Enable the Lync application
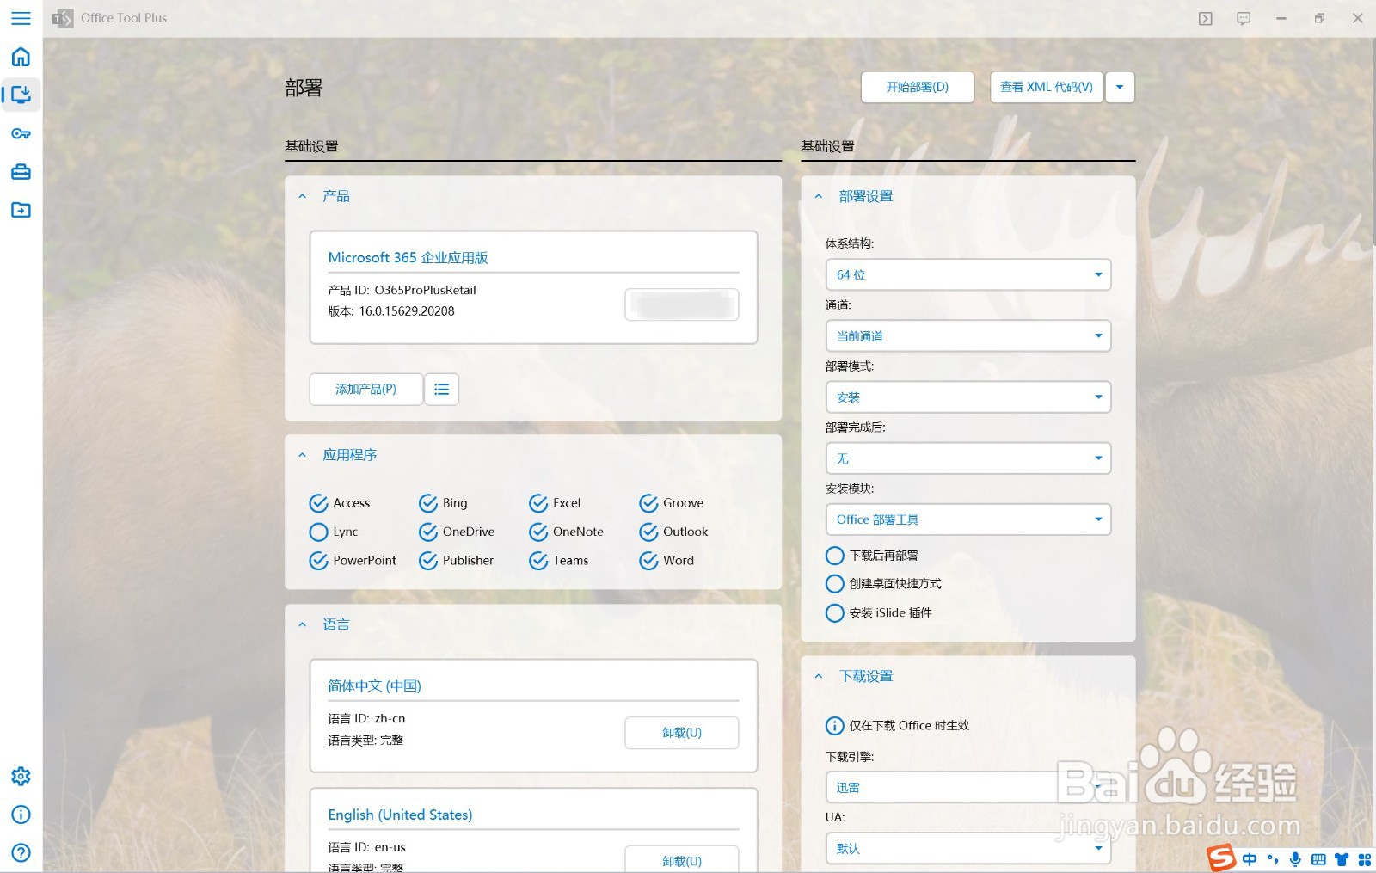Viewport: 1376px width, 873px height. (318, 532)
